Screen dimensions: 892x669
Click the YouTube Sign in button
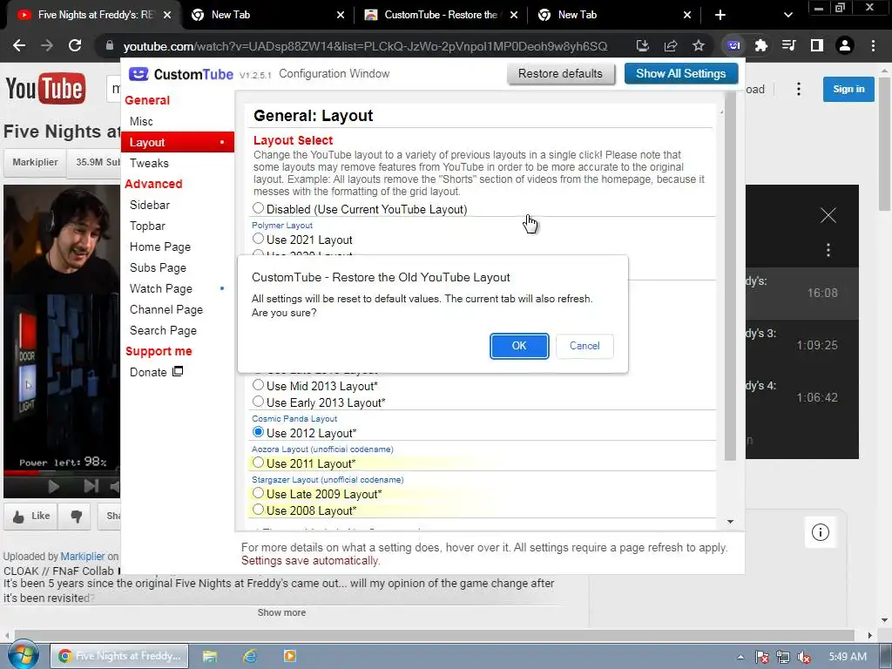[848, 89]
